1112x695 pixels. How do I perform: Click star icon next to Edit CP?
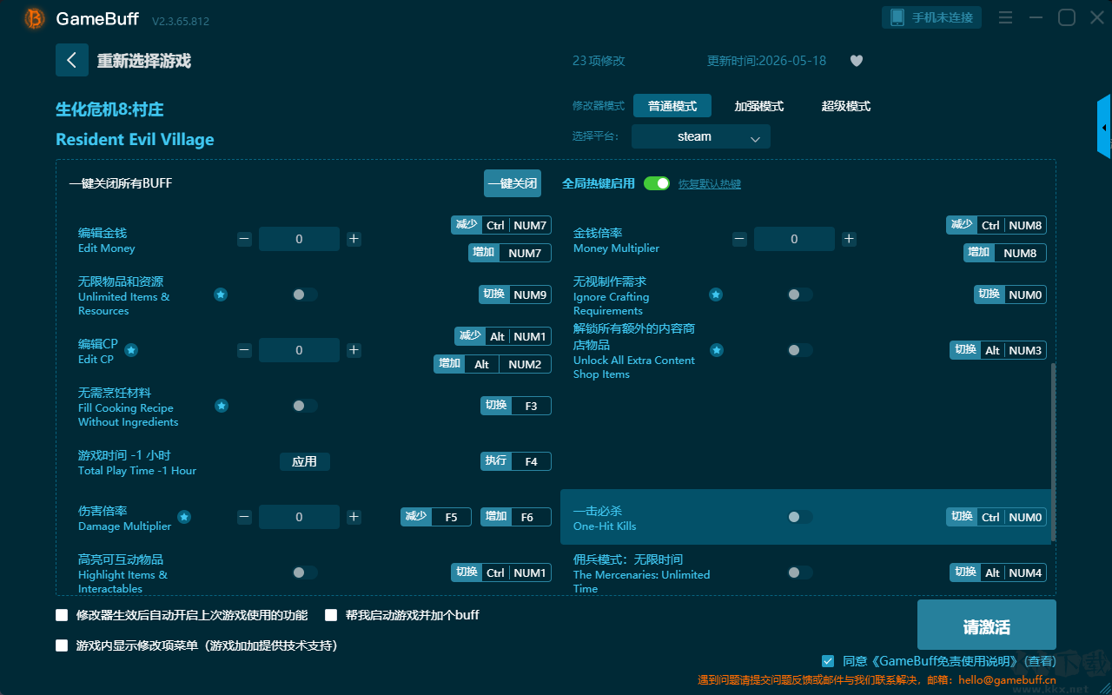131,350
